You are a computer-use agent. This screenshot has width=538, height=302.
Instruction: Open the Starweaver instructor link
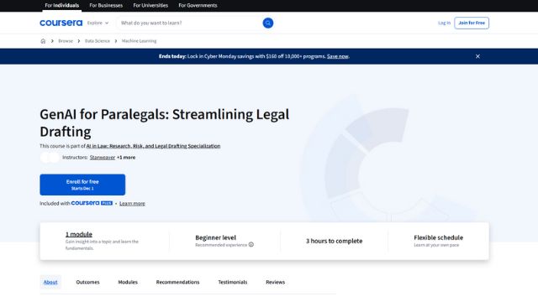point(103,158)
